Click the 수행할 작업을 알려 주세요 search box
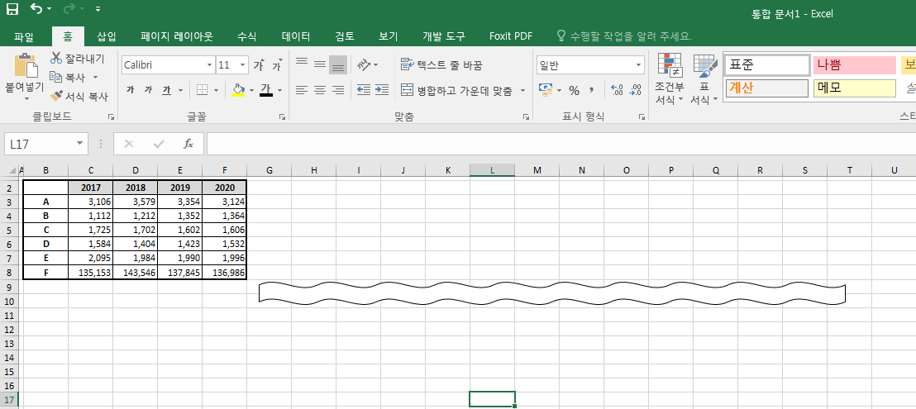This screenshot has height=409, width=916. click(624, 36)
